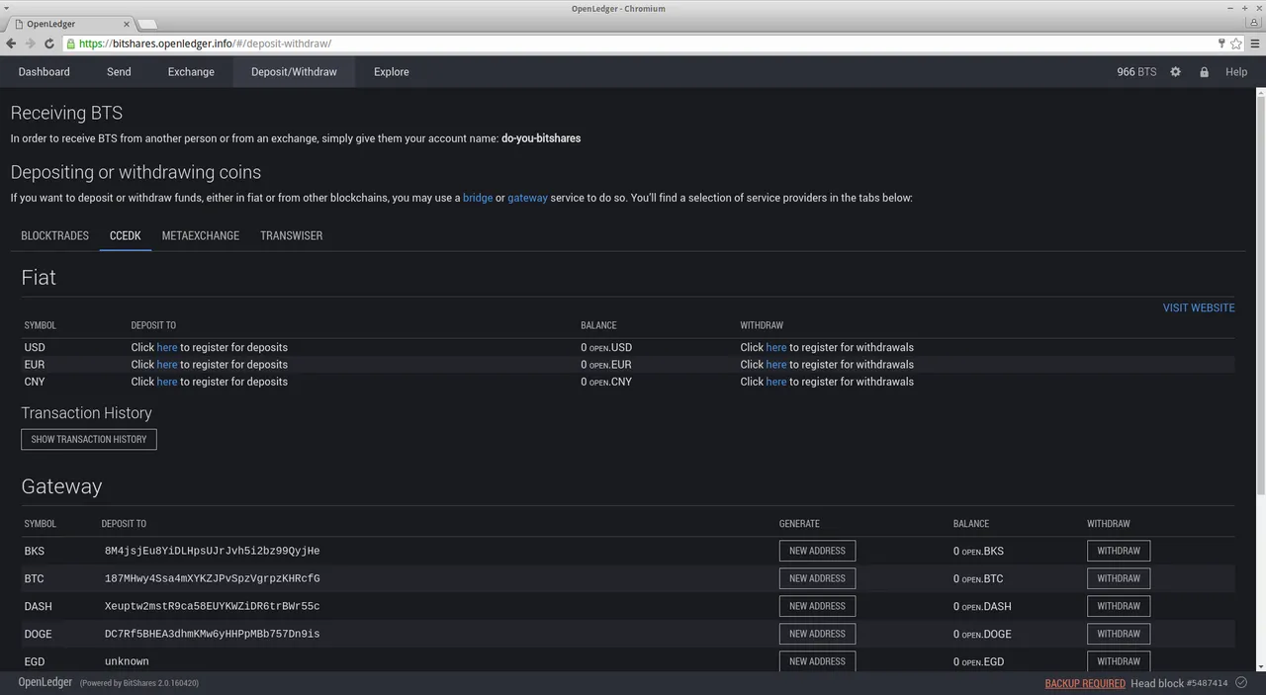The width and height of the screenshot is (1266, 695).
Task: Click 'here' to register EUR deposits
Action: point(167,365)
